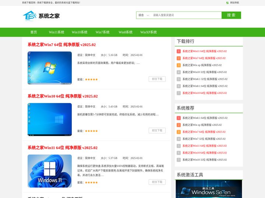Click 前往下载 for the Win11 64位 entry
Image resolution: width=265 pixels, height=198 pixels.
(x=157, y=182)
